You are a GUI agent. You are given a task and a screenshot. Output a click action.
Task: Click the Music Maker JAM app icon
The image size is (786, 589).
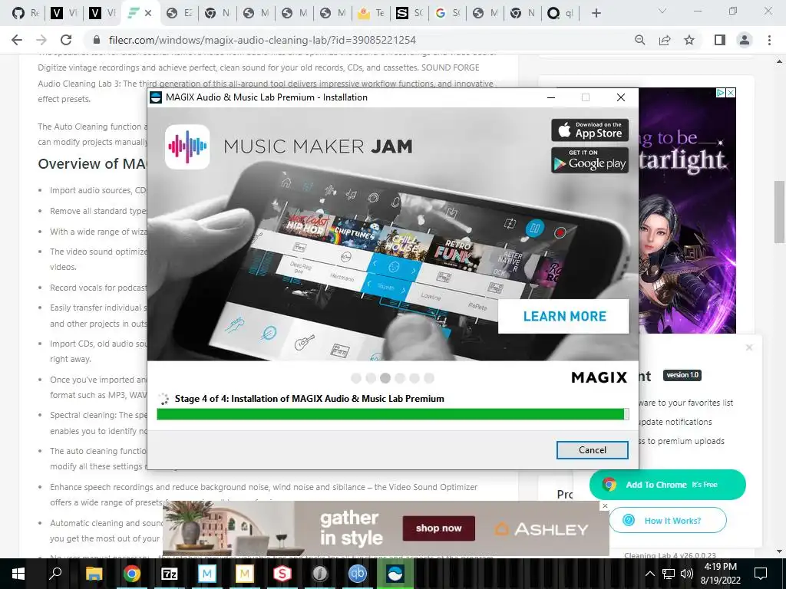tap(187, 146)
